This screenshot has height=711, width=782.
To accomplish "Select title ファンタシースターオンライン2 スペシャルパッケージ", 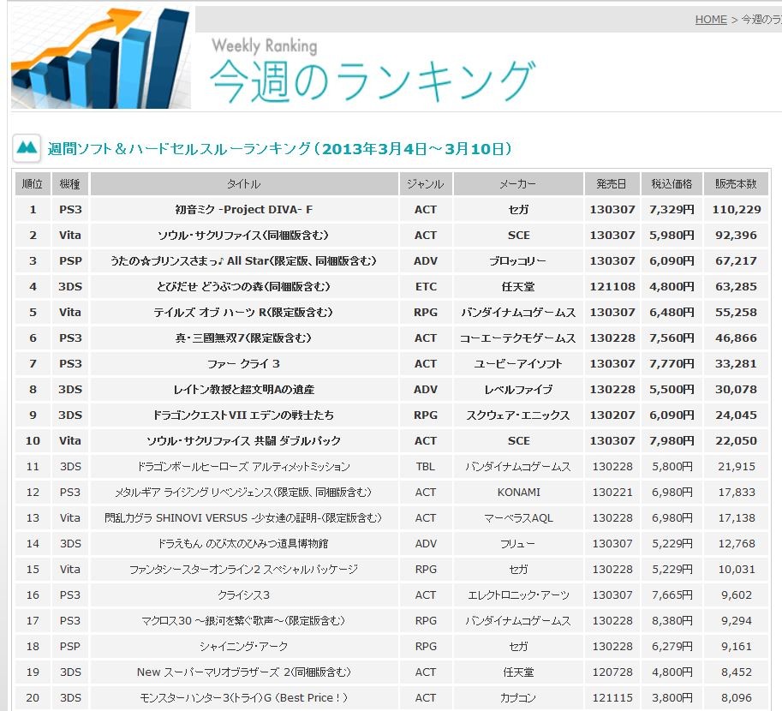I will pos(244,570).
